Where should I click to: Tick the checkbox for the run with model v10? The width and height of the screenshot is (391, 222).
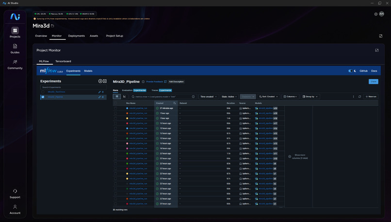coord(115,158)
